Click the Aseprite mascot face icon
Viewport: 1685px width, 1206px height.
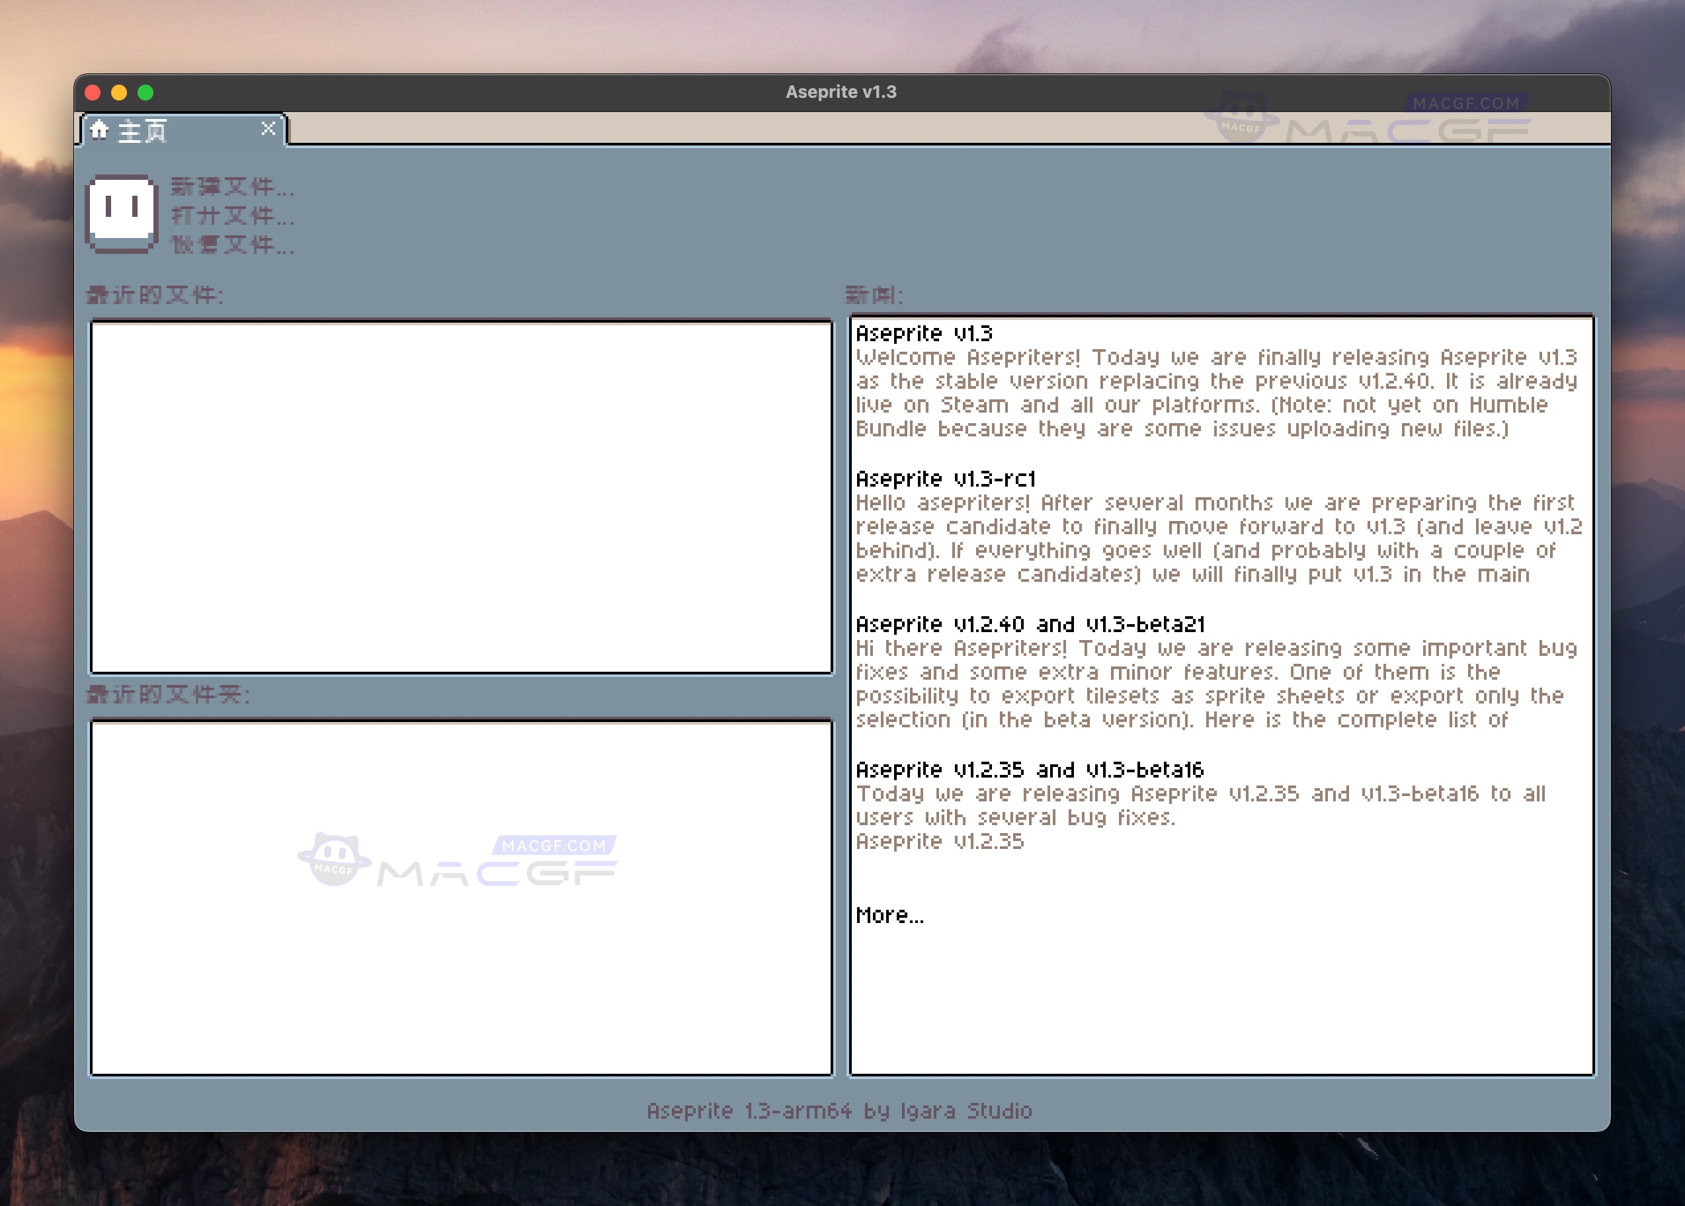(121, 213)
